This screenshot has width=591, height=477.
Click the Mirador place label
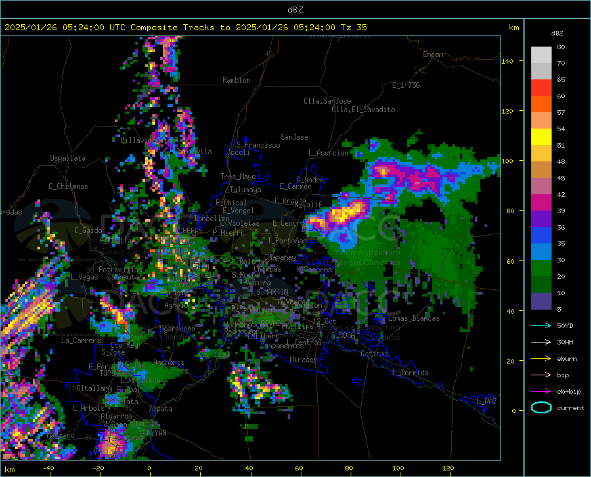coord(304,360)
